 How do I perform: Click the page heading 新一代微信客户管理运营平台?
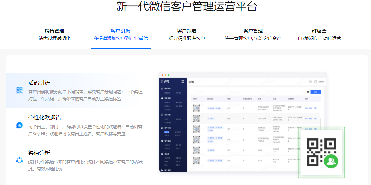coord(187,6)
